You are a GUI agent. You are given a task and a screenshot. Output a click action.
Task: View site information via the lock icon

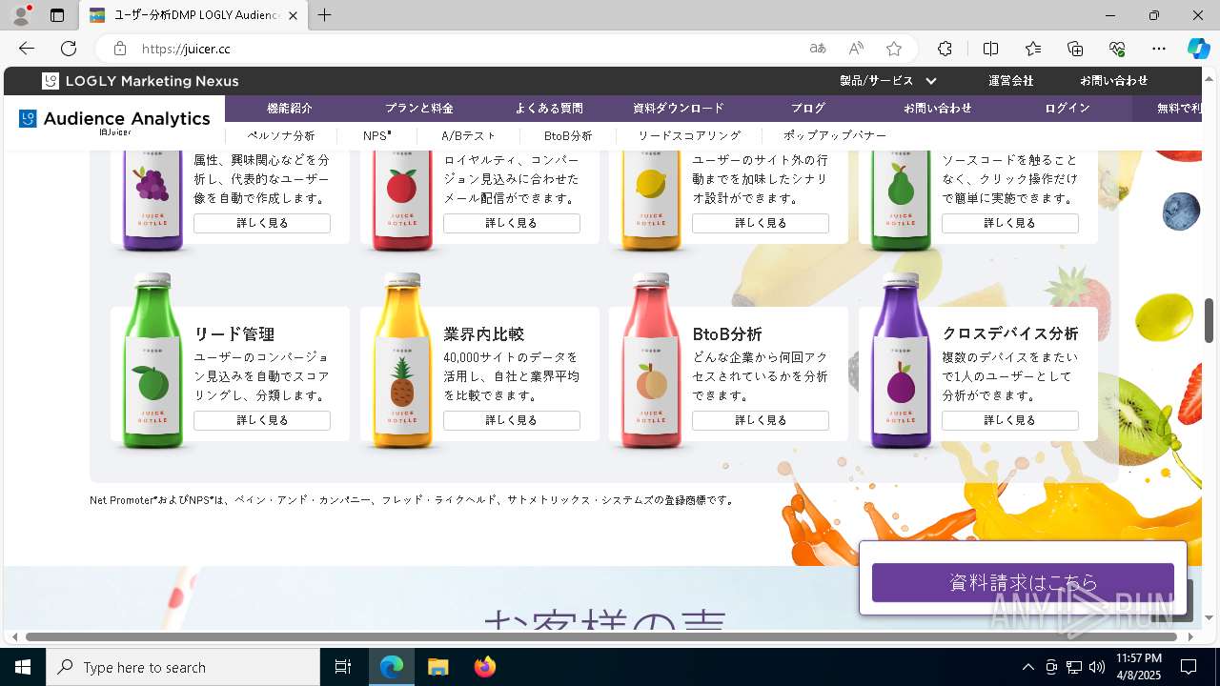[120, 49]
